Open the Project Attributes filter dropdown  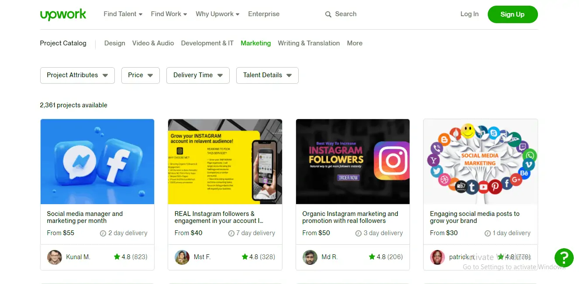click(77, 75)
